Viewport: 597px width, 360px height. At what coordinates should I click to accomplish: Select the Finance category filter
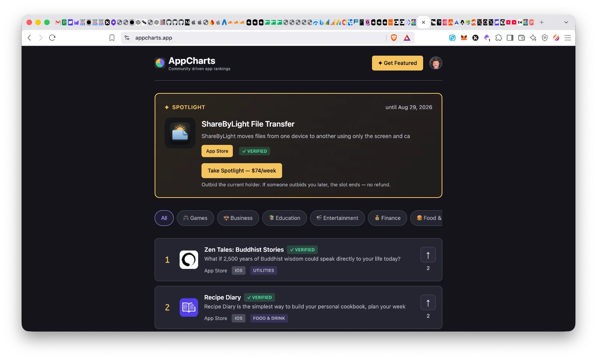pos(387,218)
